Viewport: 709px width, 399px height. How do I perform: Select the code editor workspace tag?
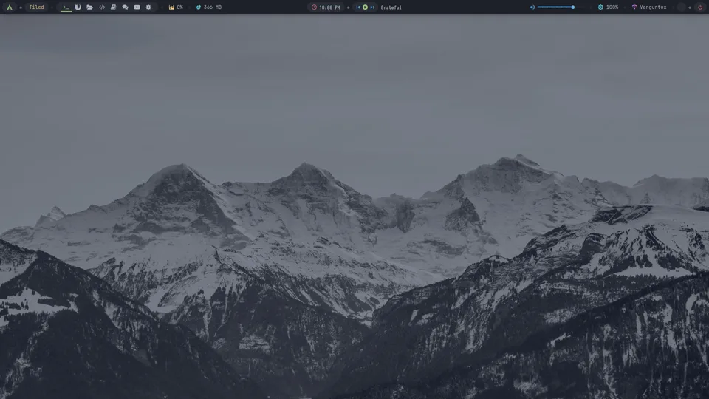102,7
